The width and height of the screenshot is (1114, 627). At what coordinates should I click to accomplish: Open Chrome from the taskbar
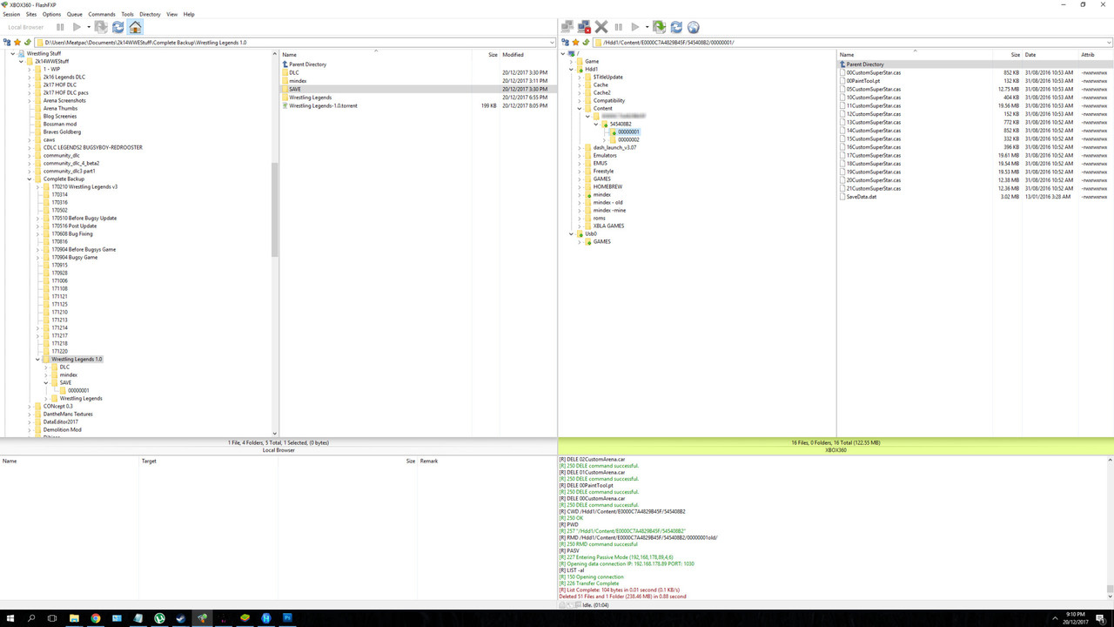click(96, 618)
